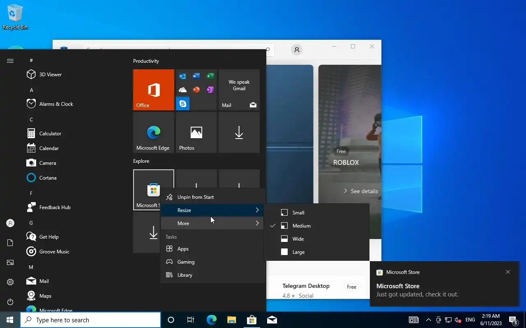
Task: Click the Power button in Start sidebar
Action: pyautogui.click(x=10, y=302)
